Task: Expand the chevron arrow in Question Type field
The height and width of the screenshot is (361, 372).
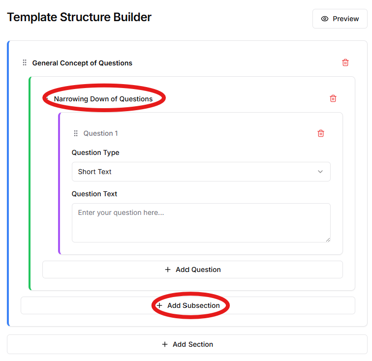Action: [x=320, y=172]
